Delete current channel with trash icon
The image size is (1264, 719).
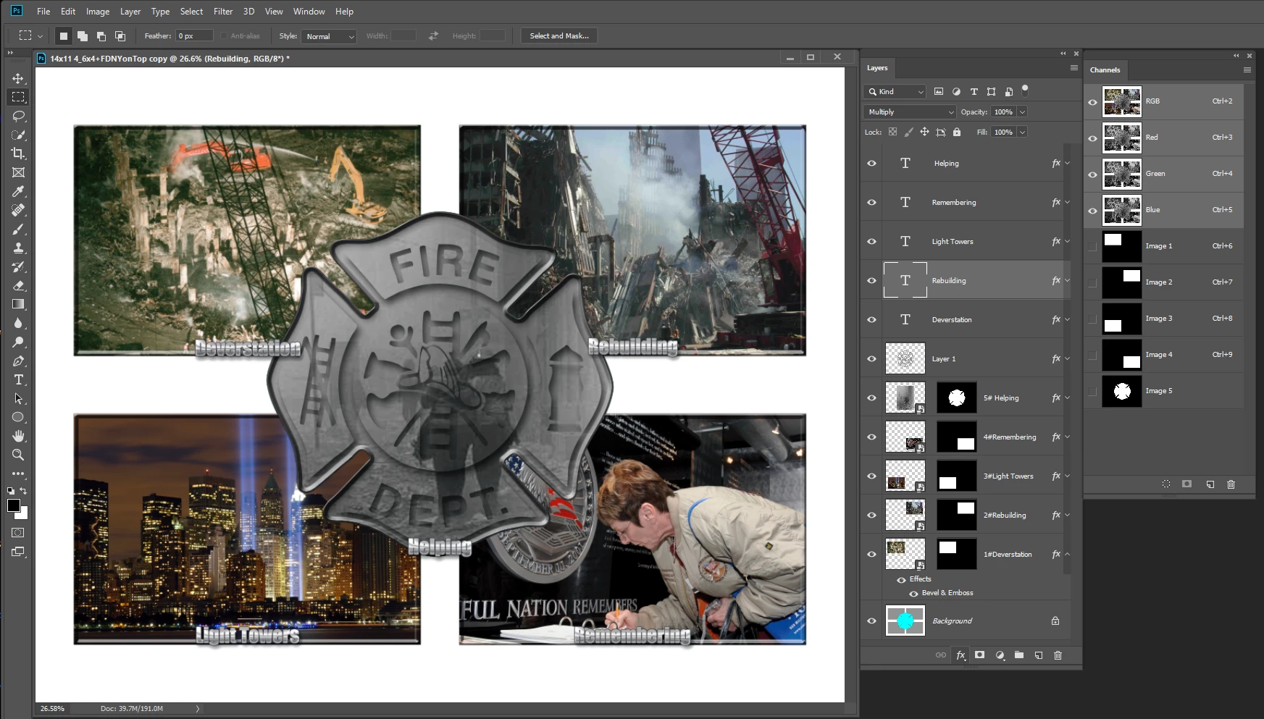pos(1231,484)
